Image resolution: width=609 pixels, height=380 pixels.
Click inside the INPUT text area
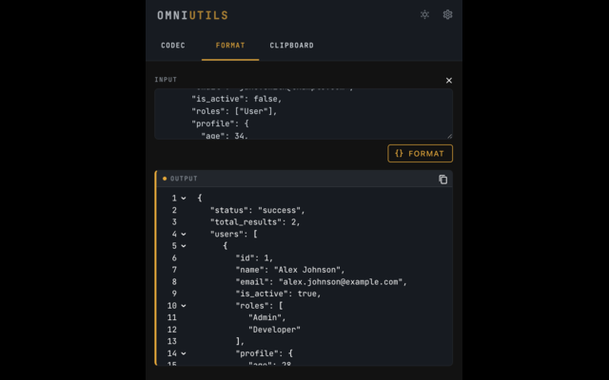(x=304, y=114)
